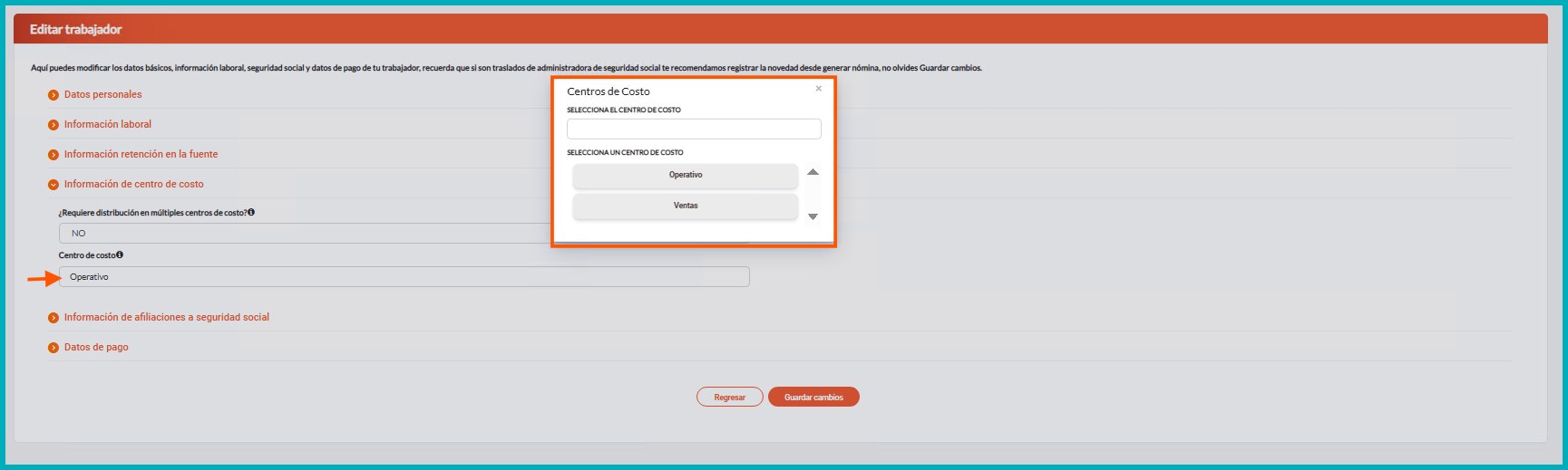Choose Ventas in the Centros de Costo list

[x=685, y=206]
